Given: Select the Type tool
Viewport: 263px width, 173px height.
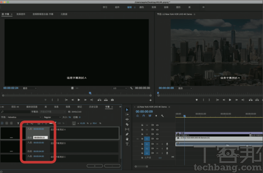Looking at the screenshot, I should [x=127, y=144].
